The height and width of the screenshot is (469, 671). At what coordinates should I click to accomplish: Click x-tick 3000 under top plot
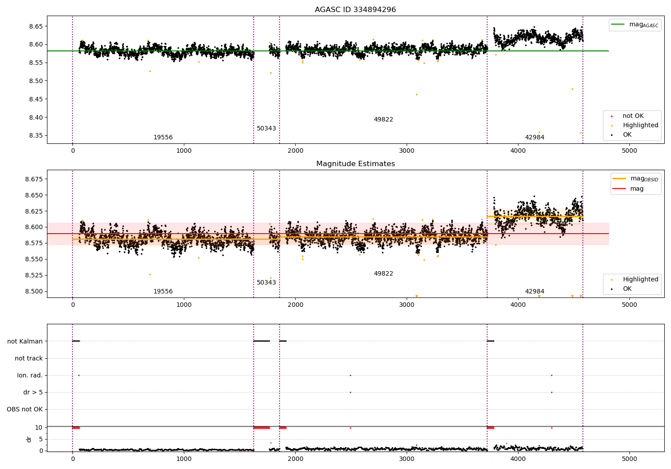coord(407,151)
